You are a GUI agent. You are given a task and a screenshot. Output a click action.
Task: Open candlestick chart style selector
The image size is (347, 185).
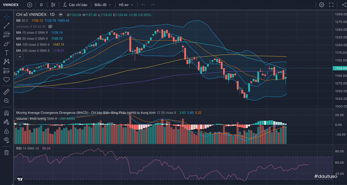(53, 5)
